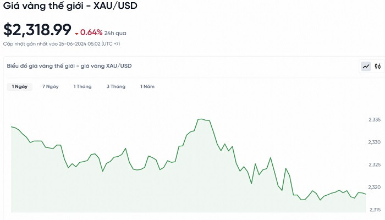Select the 3 Tháng time range

coord(116,86)
